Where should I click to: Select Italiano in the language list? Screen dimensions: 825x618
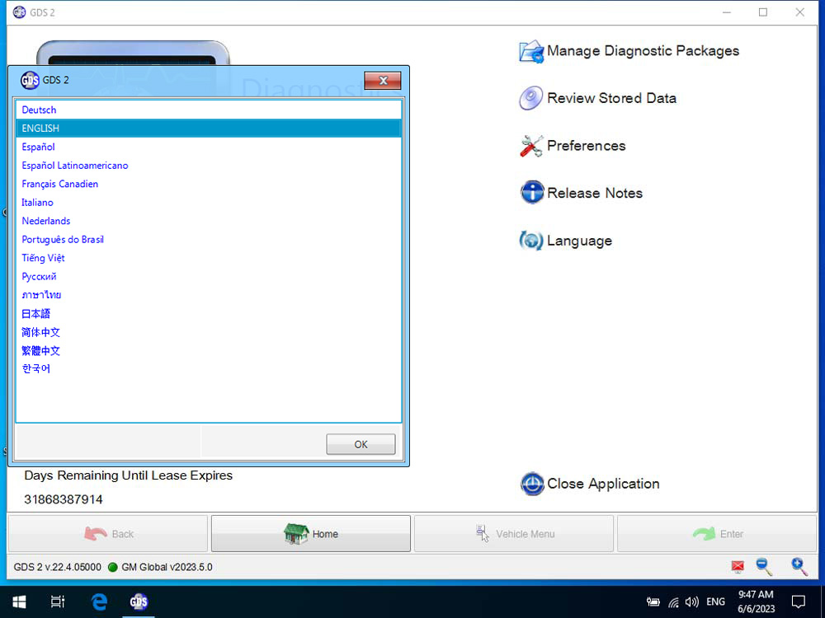click(x=209, y=203)
